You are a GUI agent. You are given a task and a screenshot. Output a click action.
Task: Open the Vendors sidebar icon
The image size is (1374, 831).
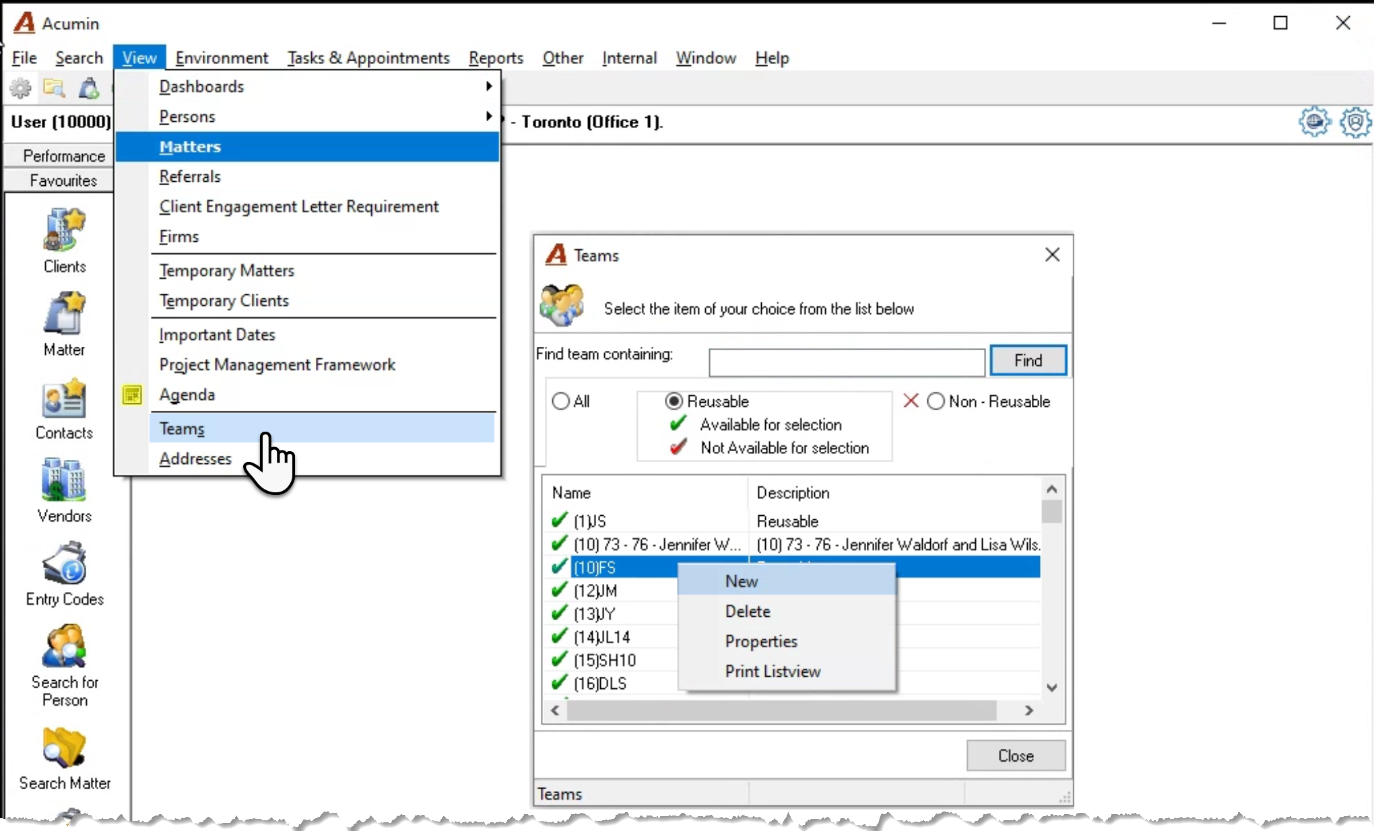[x=65, y=479]
